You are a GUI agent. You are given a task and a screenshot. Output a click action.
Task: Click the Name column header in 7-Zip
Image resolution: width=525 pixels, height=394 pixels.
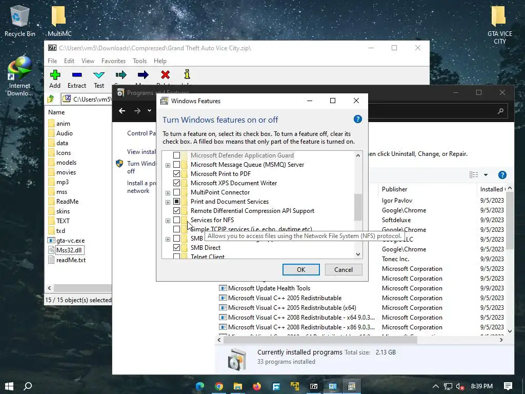click(x=56, y=112)
